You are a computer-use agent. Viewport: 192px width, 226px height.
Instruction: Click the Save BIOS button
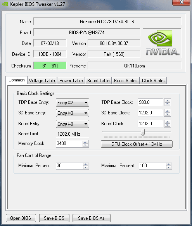(54, 218)
